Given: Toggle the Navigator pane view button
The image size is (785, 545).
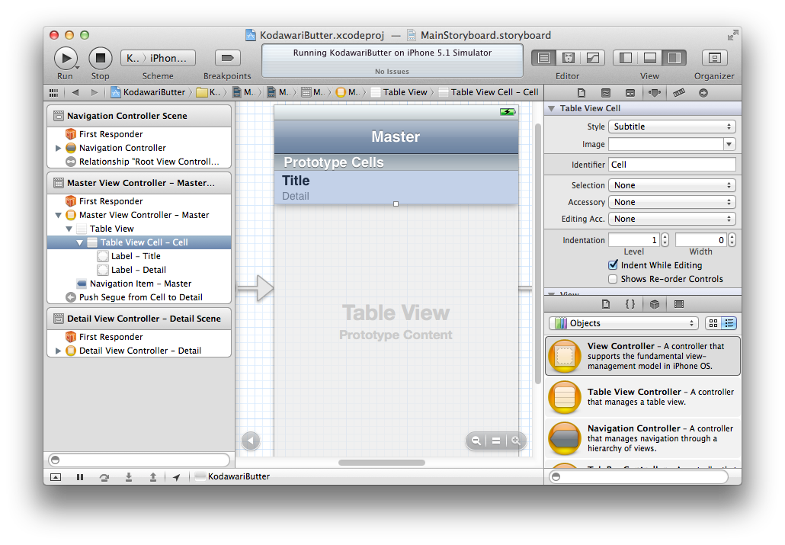Looking at the screenshot, I should coord(625,58).
